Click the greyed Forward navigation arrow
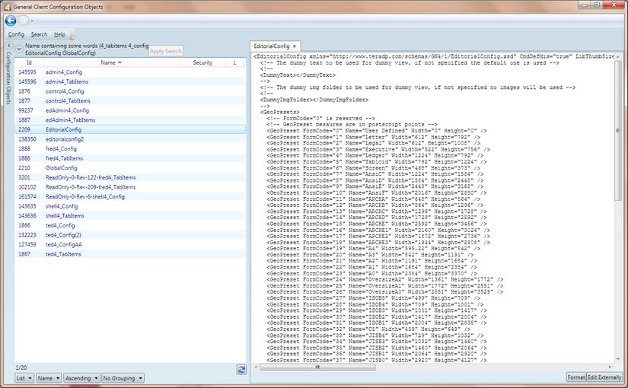This screenshot has width=628, height=388. tap(24, 21)
